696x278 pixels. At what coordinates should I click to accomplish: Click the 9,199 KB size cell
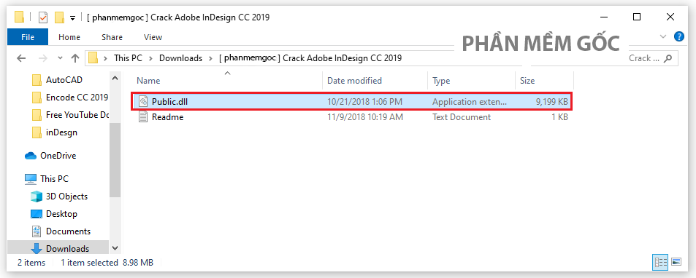pos(551,102)
